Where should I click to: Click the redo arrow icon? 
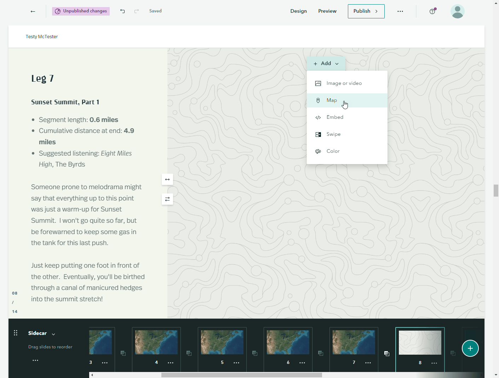[136, 11]
